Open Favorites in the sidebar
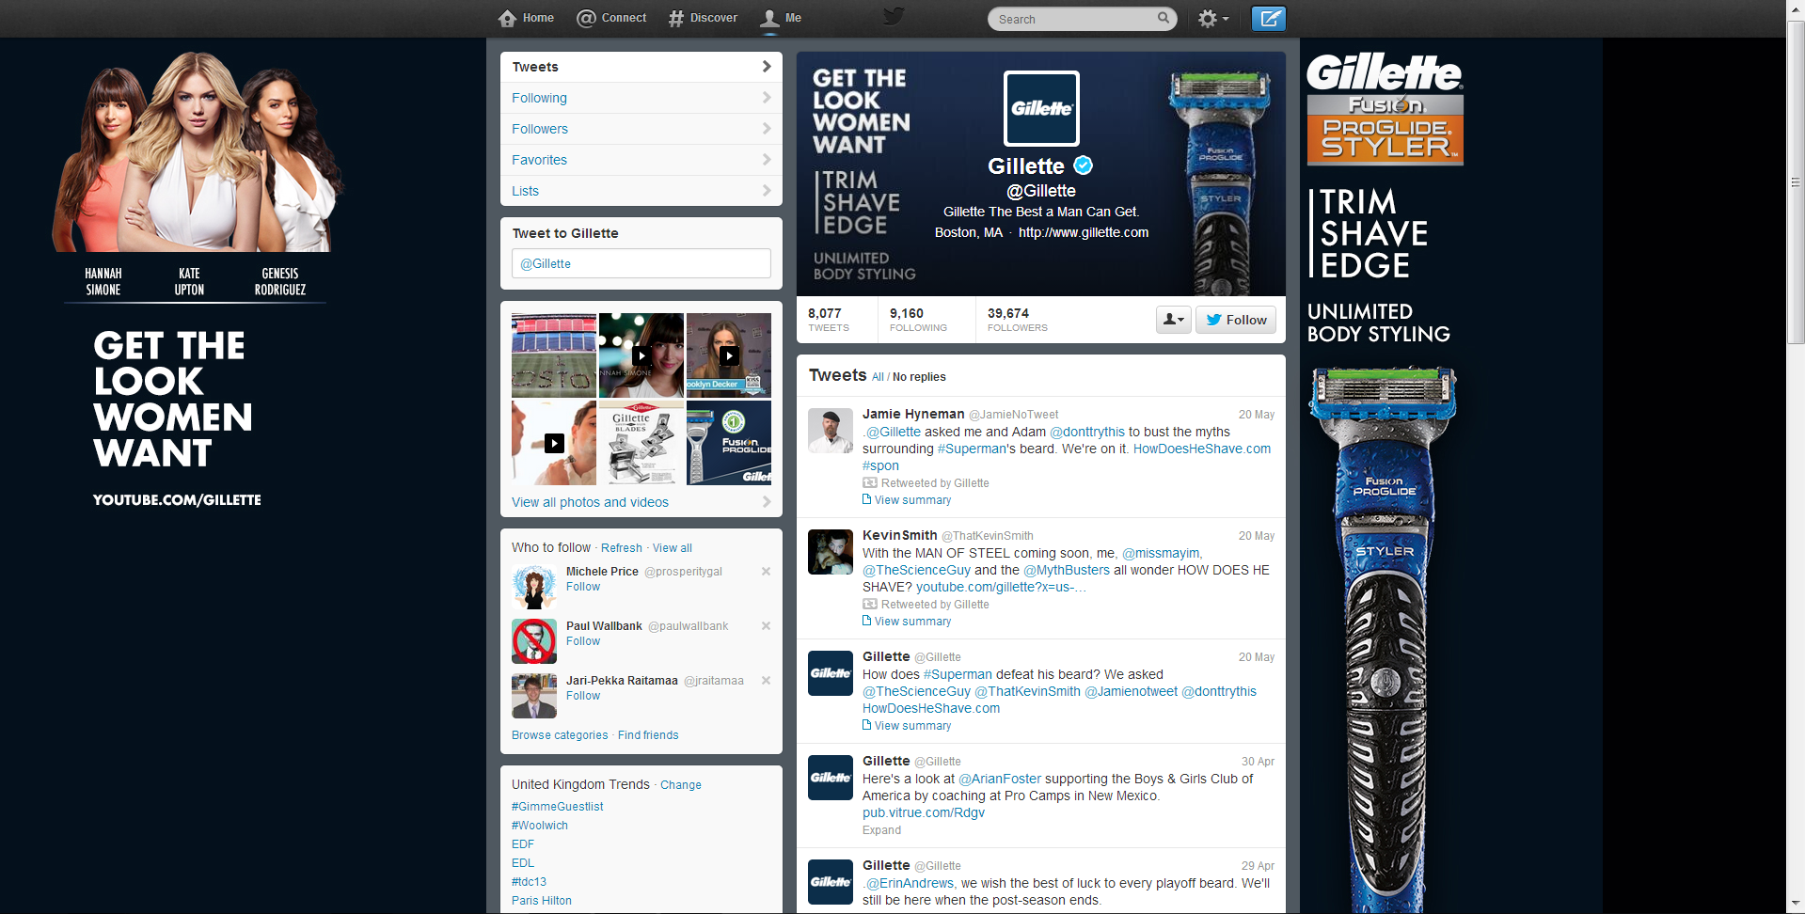Screen dimensions: 1805x914 tap(641, 160)
